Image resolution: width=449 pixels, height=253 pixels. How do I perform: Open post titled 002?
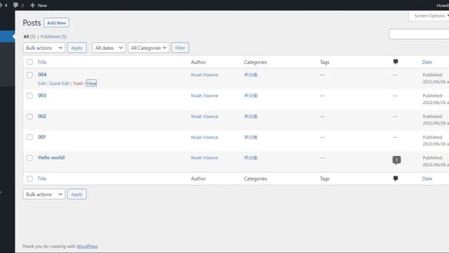42,116
